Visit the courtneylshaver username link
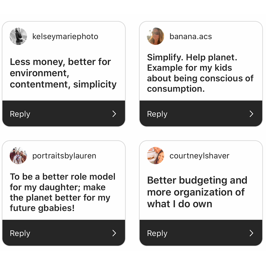 199,156
